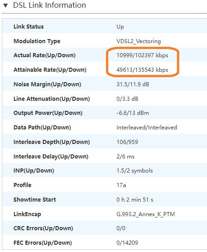Viewport: 207px width, 252px height.
Task: Select the Link Status label
Action: click(x=29, y=26)
